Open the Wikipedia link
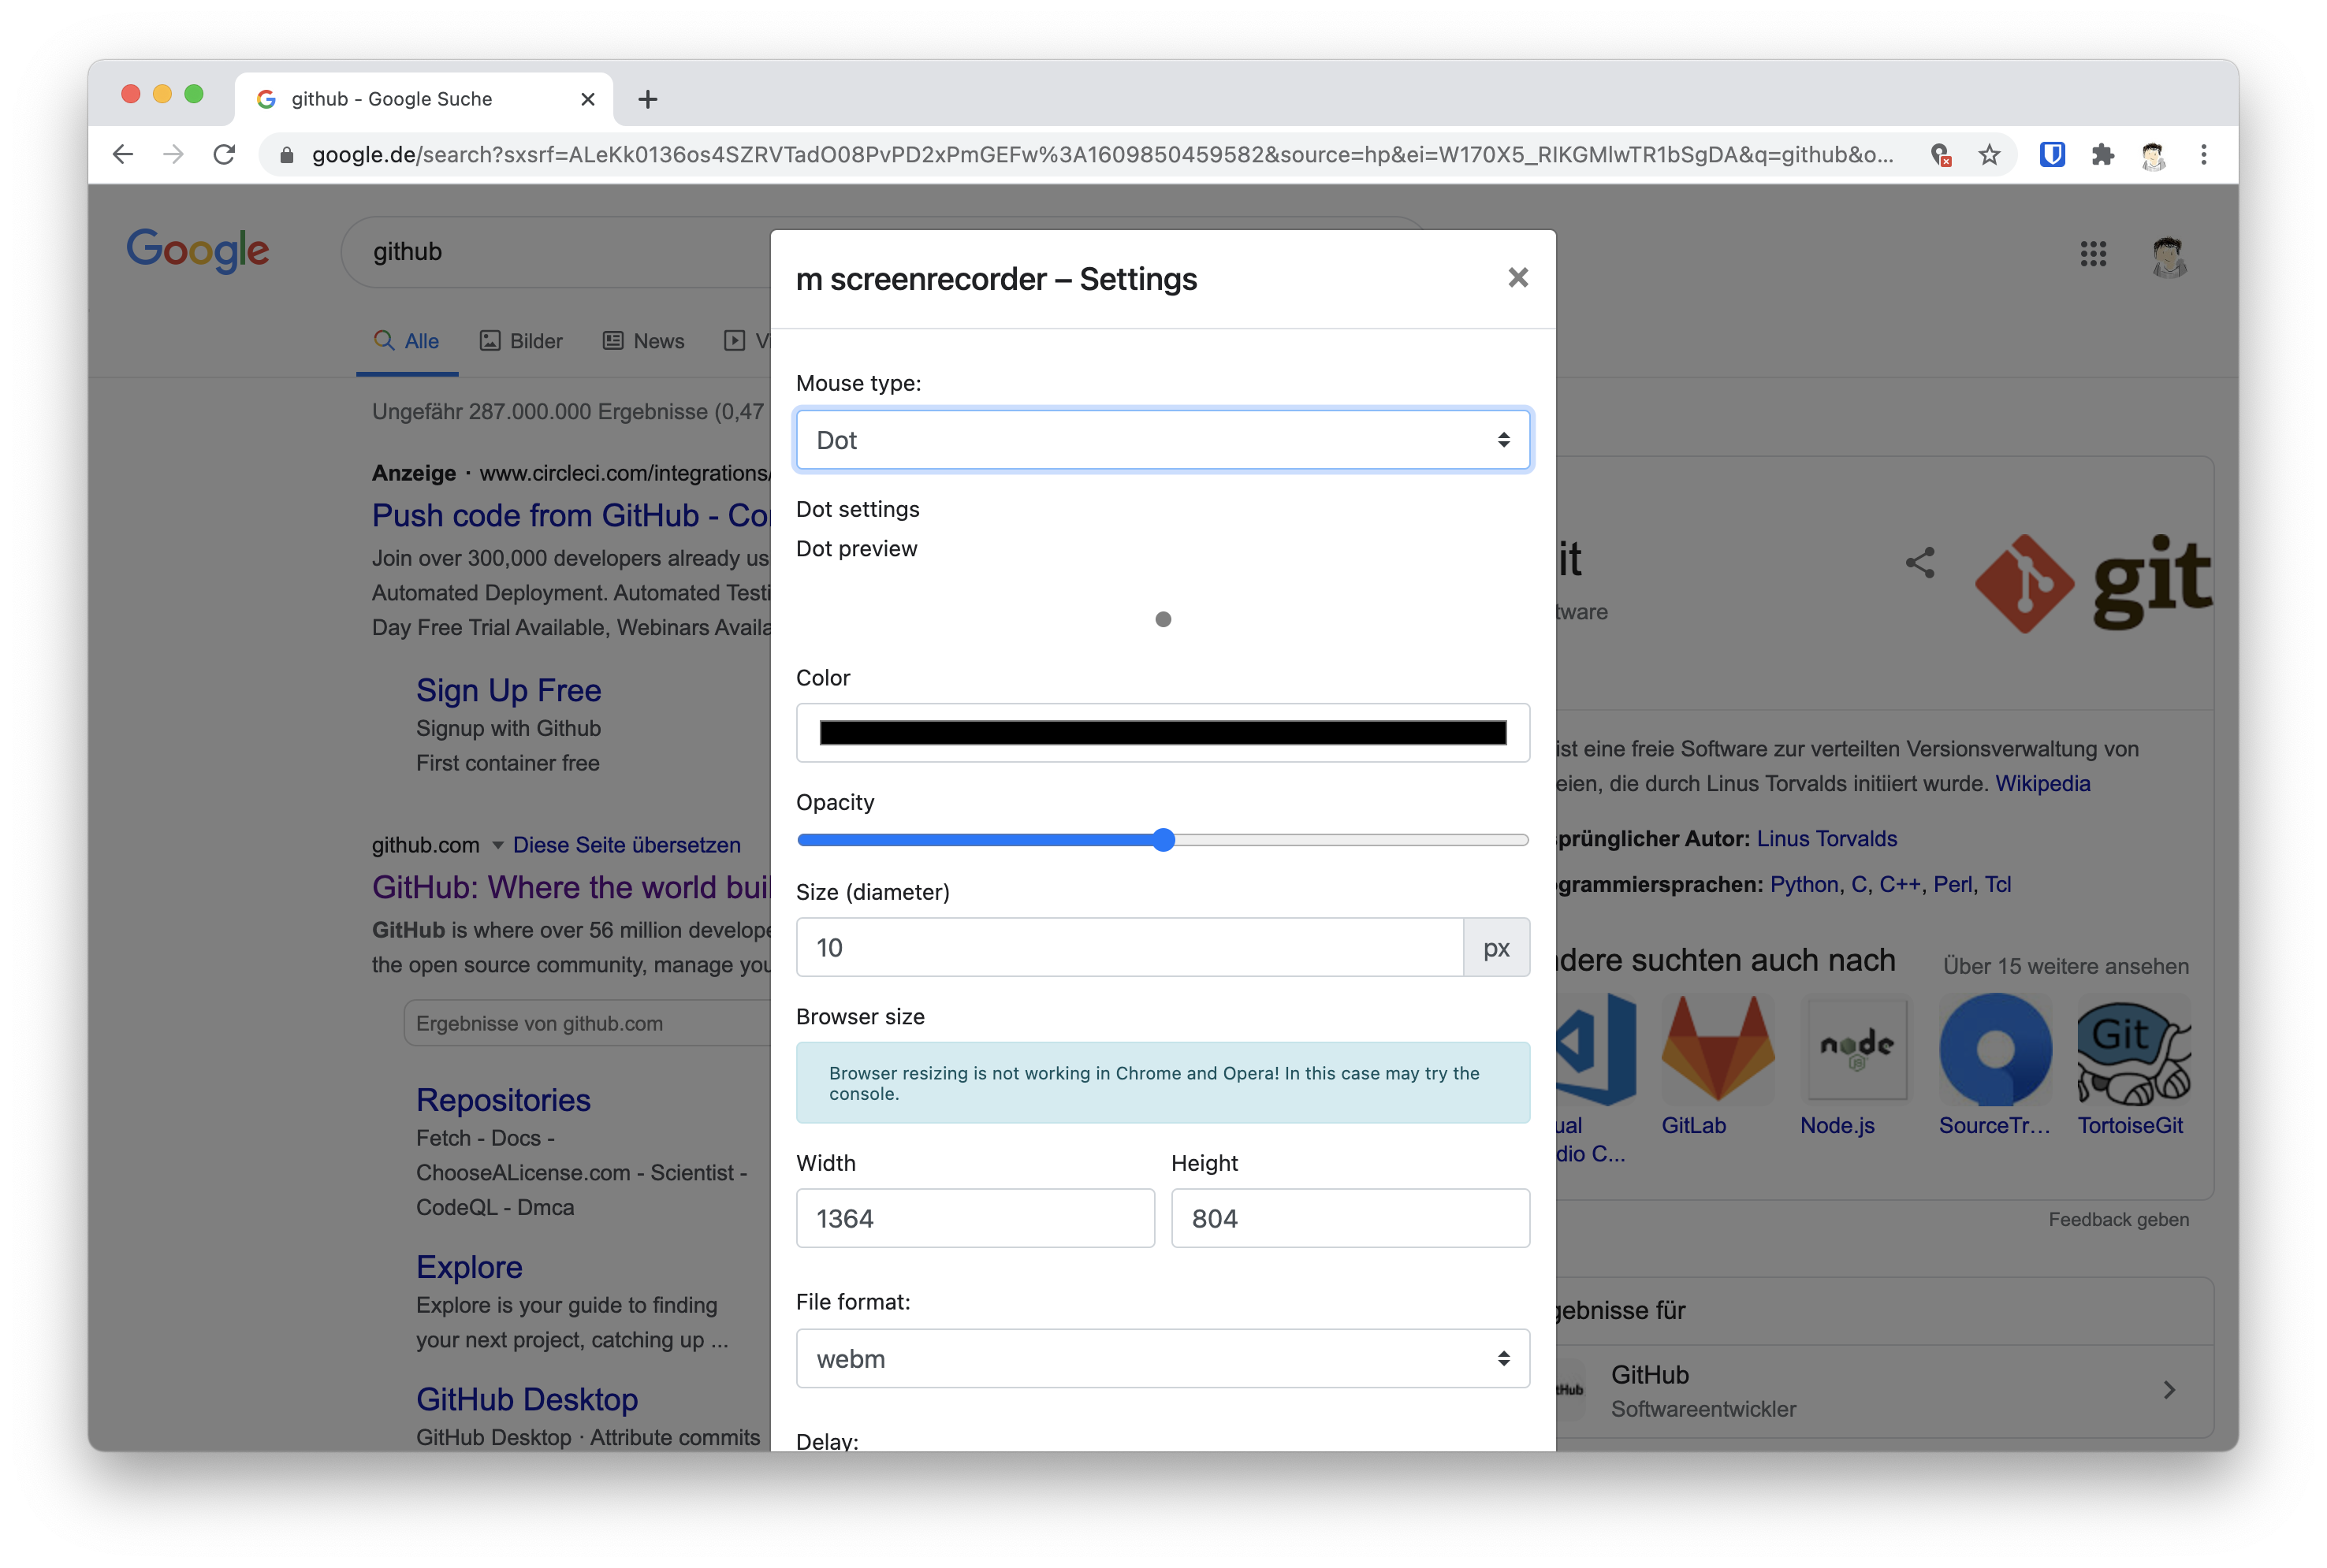The height and width of the screenshot is (1568, 2327). click(x=2042, y=784)
